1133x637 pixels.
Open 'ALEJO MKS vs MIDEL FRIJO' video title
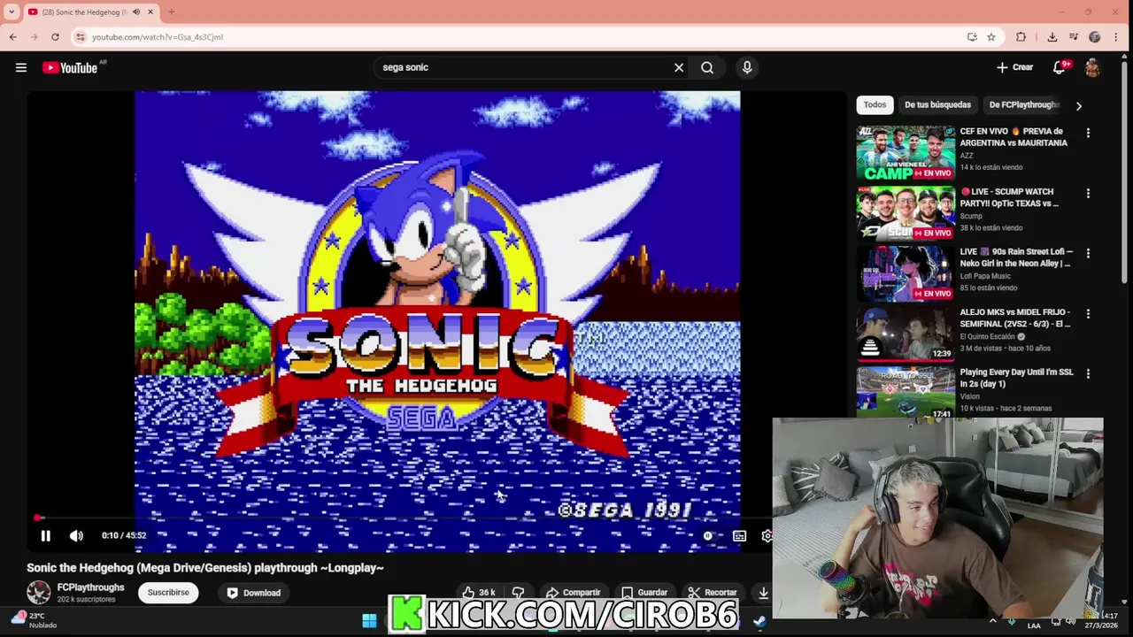[1015, 318]
